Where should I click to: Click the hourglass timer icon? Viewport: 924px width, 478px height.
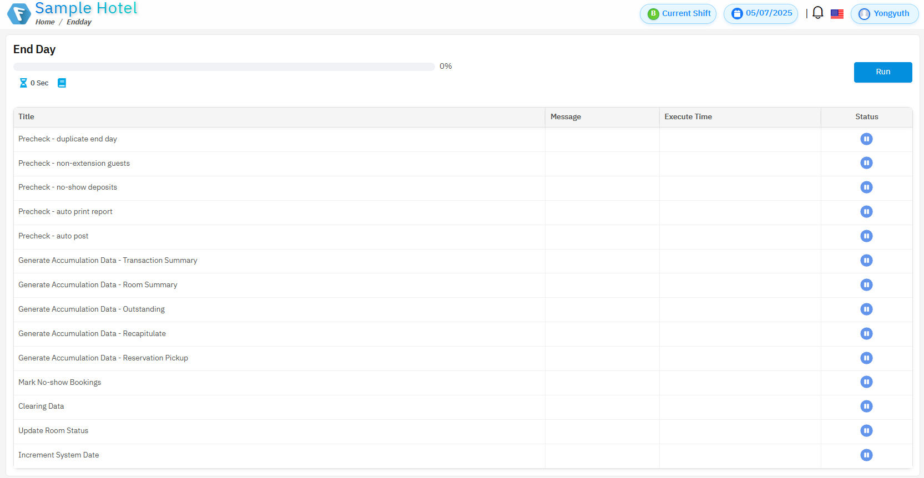23,83
